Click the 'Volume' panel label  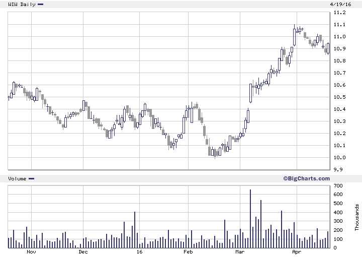[17, 179]
